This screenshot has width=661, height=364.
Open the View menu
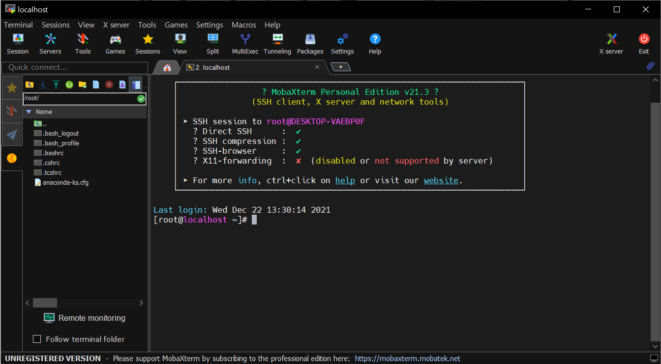(x=86, y=25)
